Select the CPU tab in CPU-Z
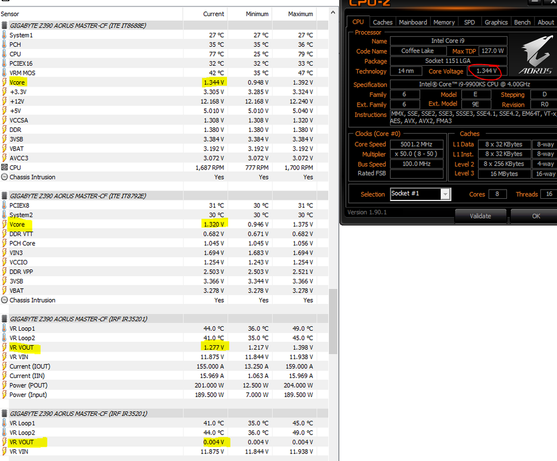 tap(358, 22)
